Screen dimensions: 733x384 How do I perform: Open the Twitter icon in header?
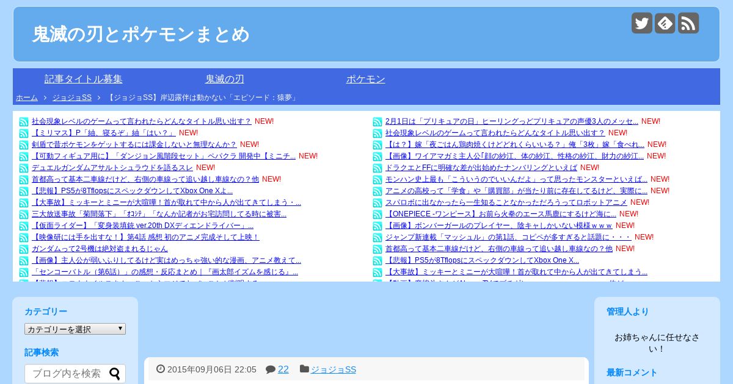pyautogui.click(x=642, y=23)
